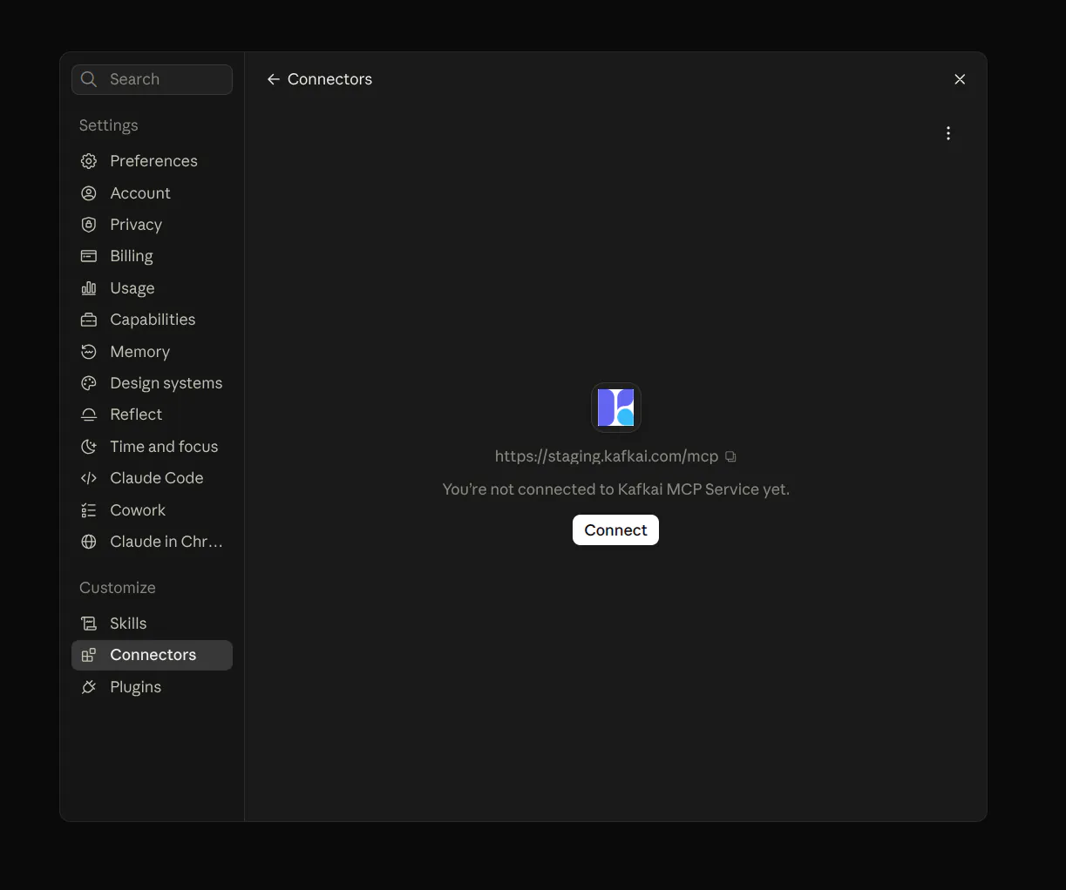Click the Skills scroll icon

point(89,624)
